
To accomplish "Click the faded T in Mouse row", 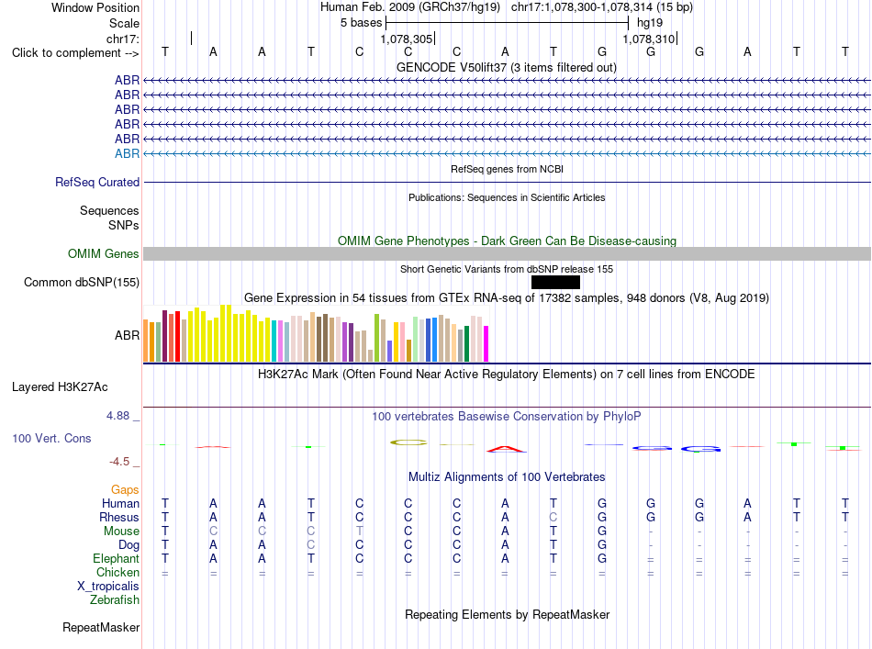I will [x=359, y=532].
